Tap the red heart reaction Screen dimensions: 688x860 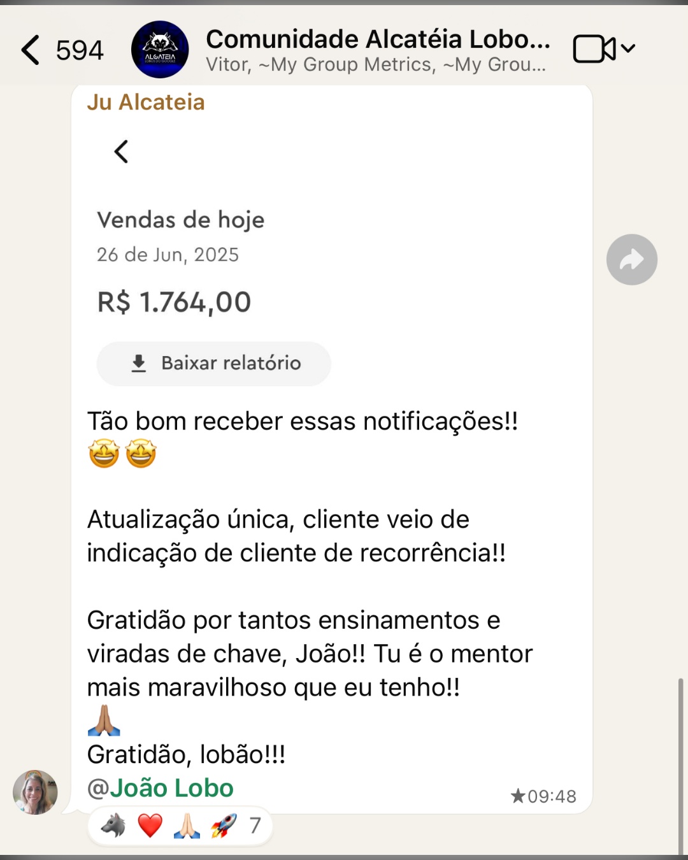click(x=150, y=826)
